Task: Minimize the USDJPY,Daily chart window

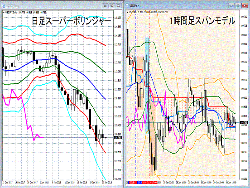Action: tap(105, 6)
